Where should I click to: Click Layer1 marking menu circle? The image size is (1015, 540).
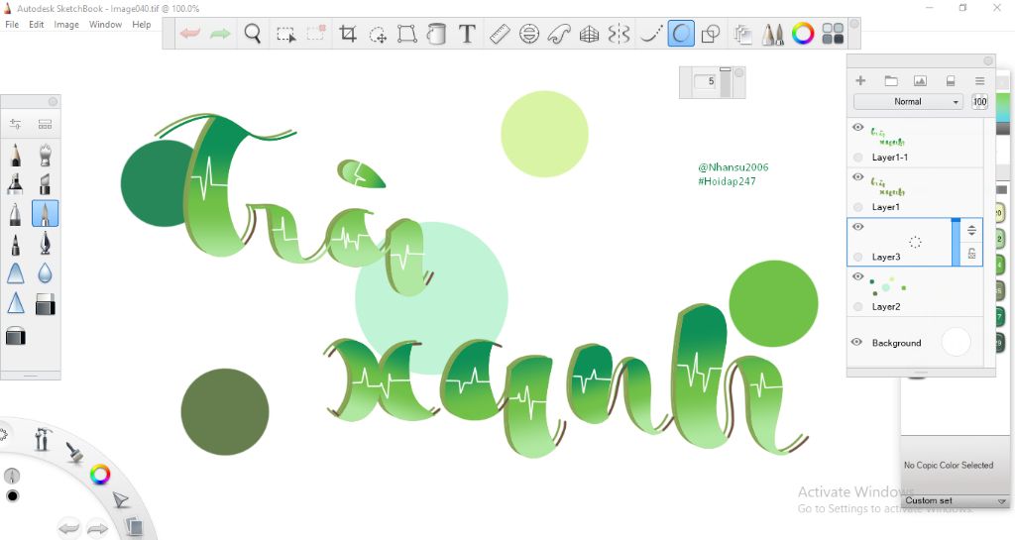857,207
